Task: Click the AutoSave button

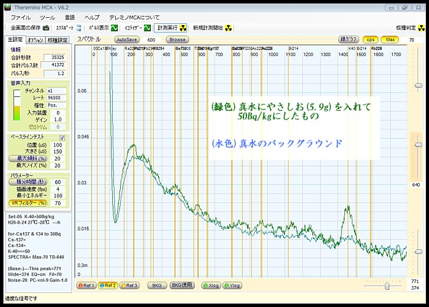Action: [127, 40]
